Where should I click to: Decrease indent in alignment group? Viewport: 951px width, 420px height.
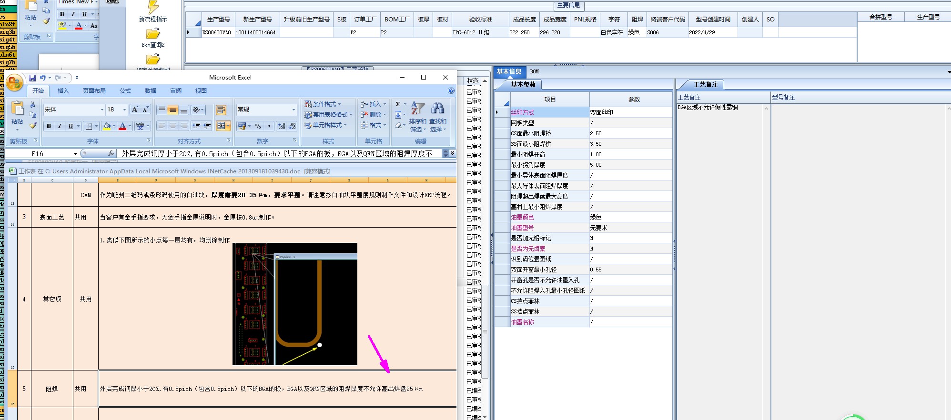pos(196,126)
